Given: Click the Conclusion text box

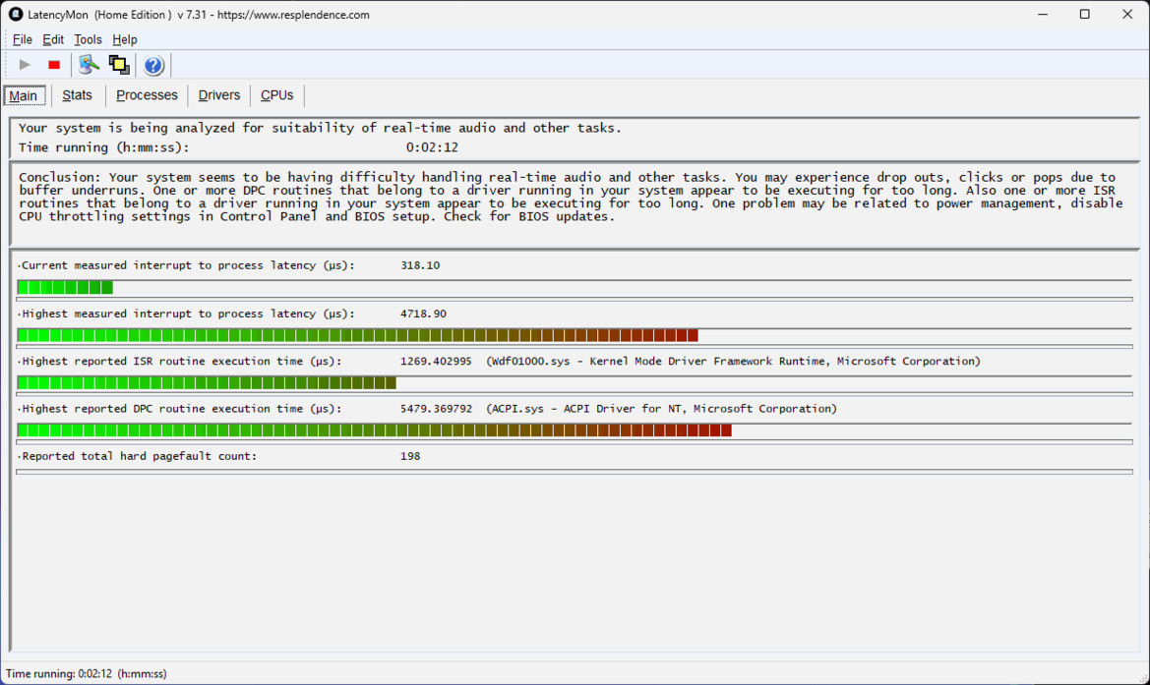Looking at the screenshot, I should click(571, 201).
